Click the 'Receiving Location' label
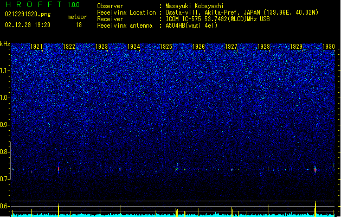Screen dimensions: 341x217 coord(126,12)
